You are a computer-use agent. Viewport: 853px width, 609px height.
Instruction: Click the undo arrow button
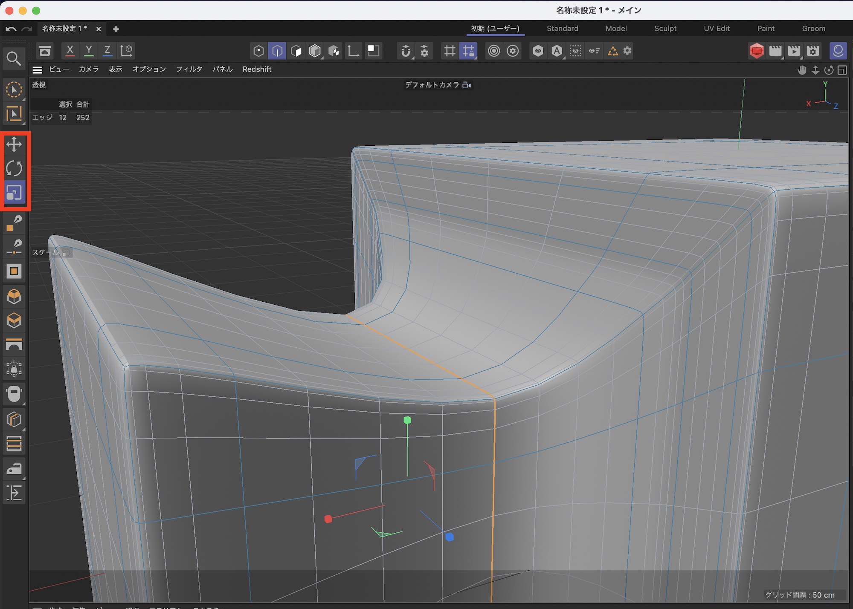point(11,29)
